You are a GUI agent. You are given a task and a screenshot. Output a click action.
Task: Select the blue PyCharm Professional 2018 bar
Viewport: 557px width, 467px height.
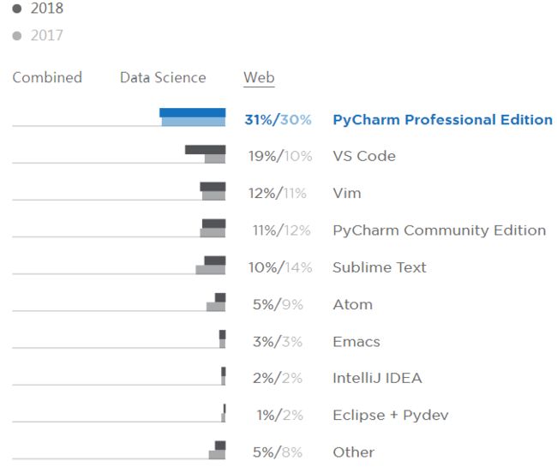(x=193, y=112)
